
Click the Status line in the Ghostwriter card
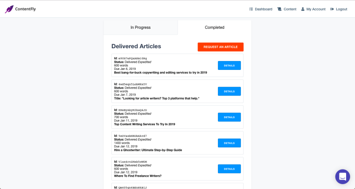[x=133, y=139]
